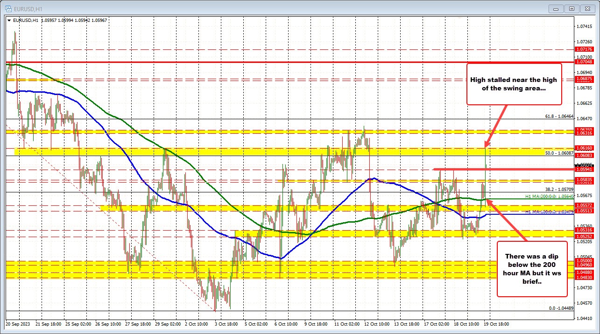Select the 1.05572 red price label

click(x=585, y=205)
